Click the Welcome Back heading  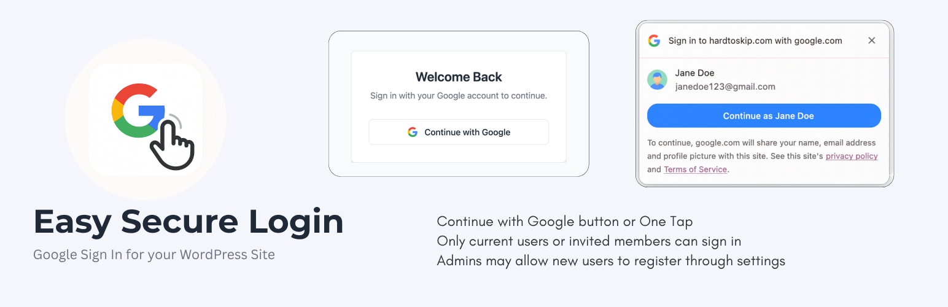pos(459,77)
